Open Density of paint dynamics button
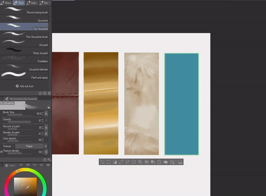266x196 pixels. click(x=46, y=133)
